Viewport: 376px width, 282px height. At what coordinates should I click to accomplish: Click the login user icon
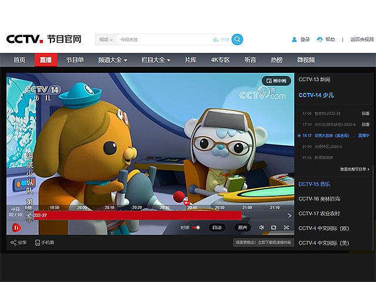(x=294, y=39)
